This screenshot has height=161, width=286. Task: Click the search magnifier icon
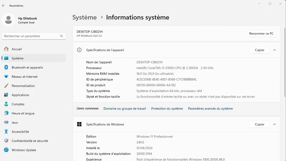tap(61, 36)
